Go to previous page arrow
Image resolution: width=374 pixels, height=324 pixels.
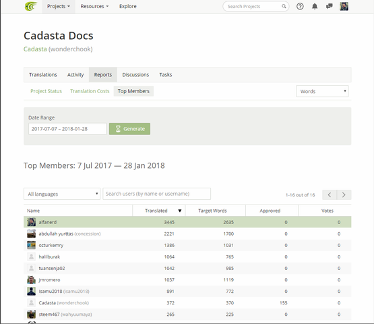330,195
